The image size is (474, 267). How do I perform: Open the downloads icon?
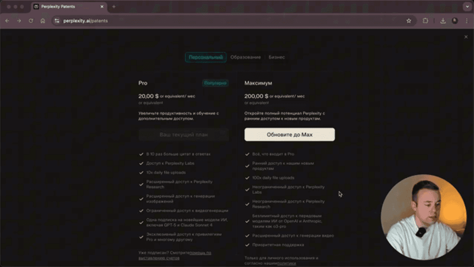coord(443,21)
